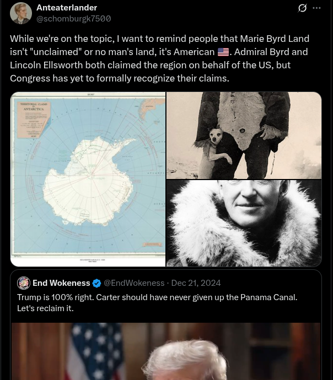The height and width of the screenshot is (380, 333).
Task: Open the Antarctica territorial claims map image
Action: [x=88, y=179]
